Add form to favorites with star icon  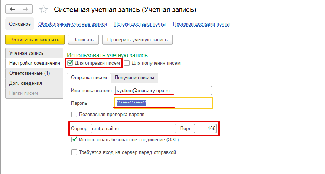click(x=43, y=9)
